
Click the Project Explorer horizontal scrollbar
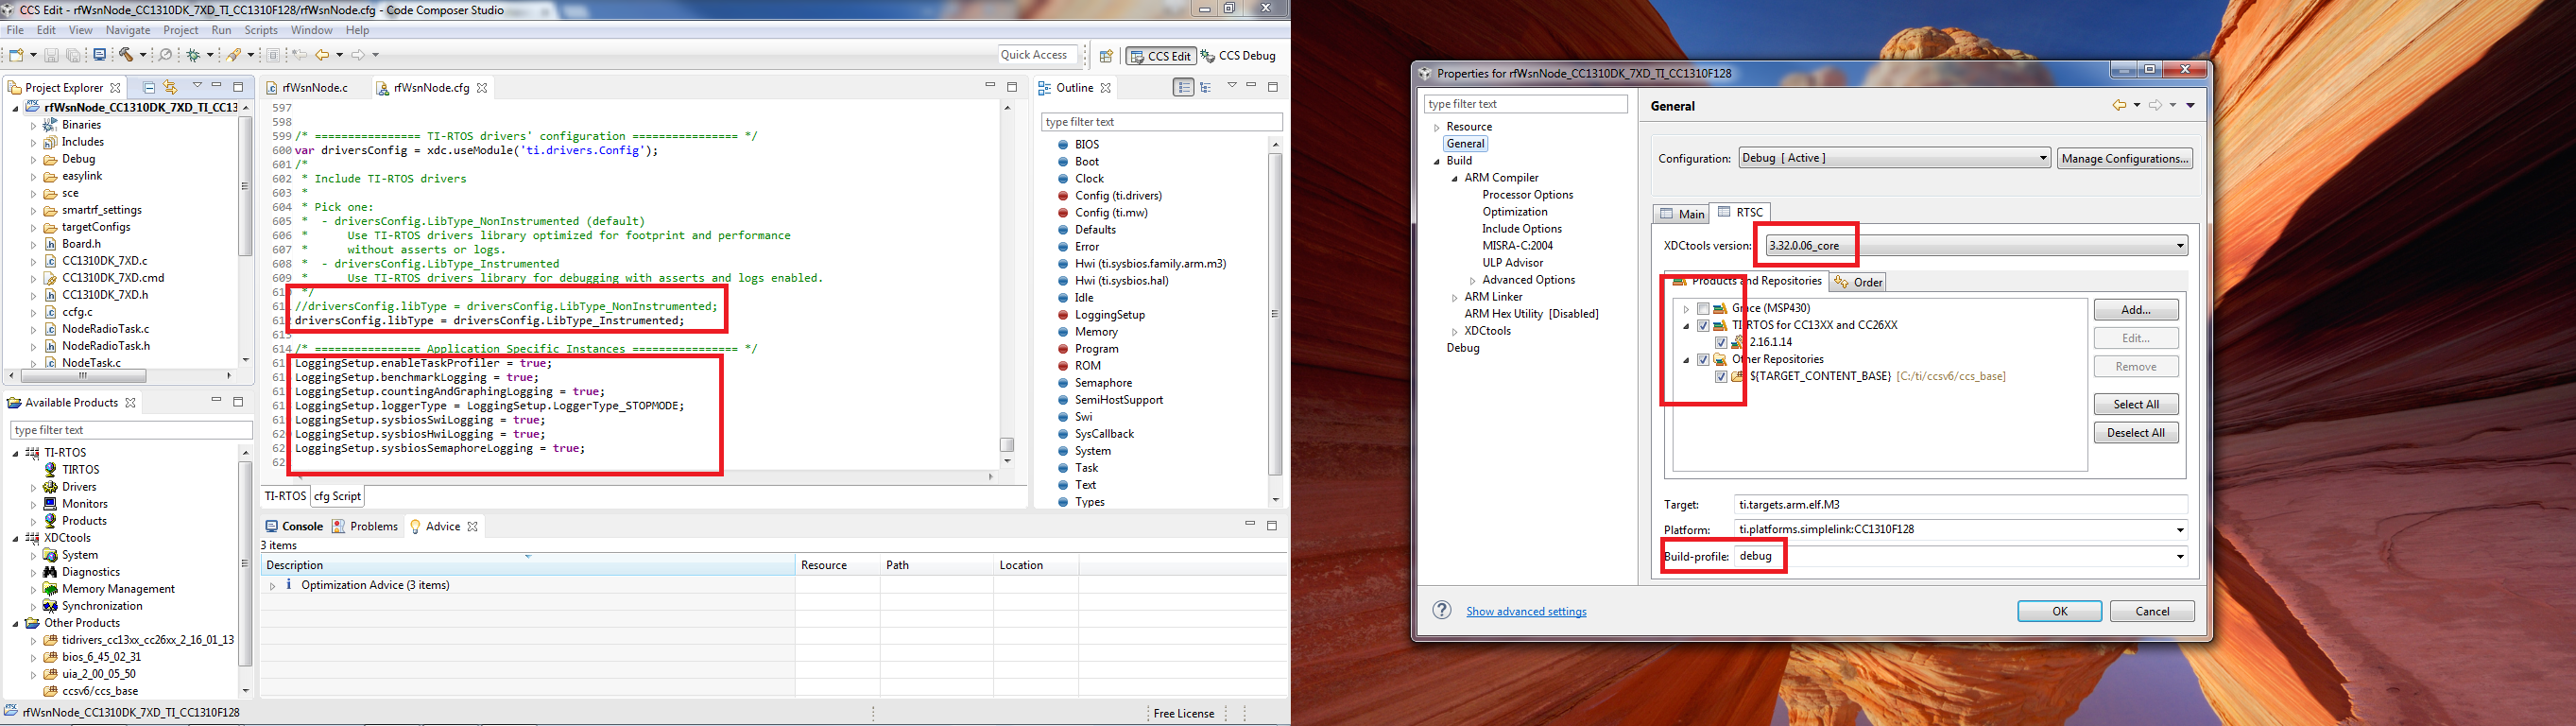pos(83,376)
